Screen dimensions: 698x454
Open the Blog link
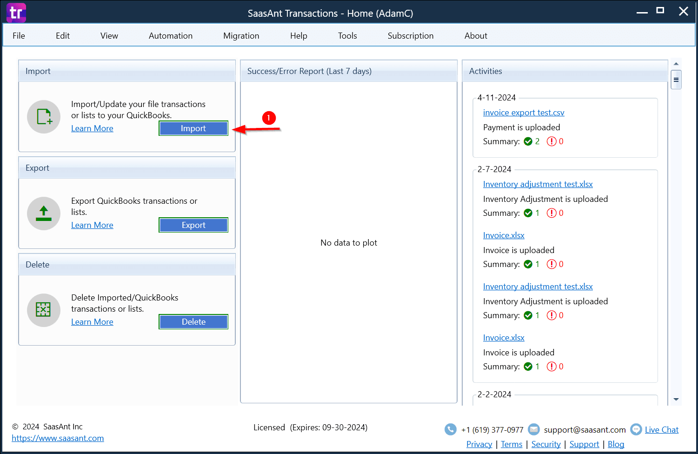(x=616, y=444)
